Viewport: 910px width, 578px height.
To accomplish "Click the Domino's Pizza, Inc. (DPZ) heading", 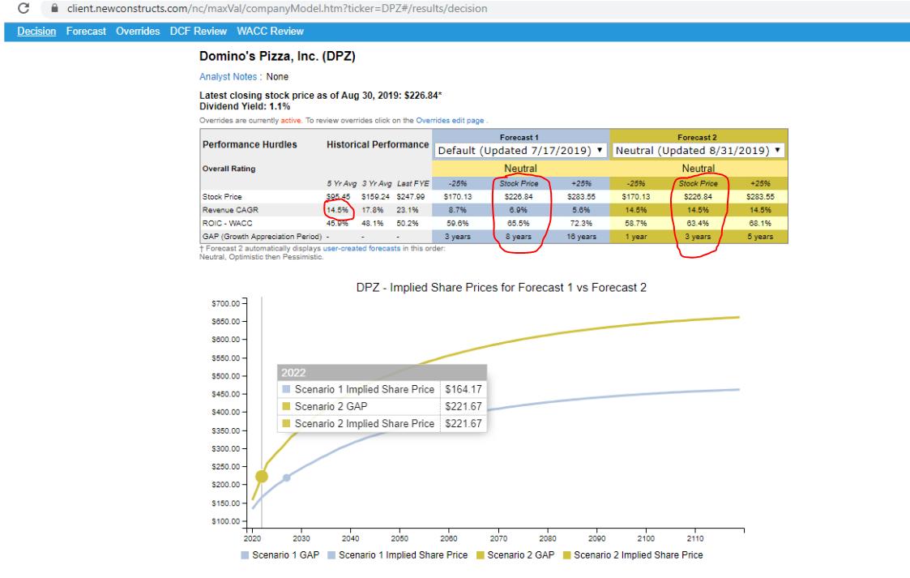I will click(277, 56).
